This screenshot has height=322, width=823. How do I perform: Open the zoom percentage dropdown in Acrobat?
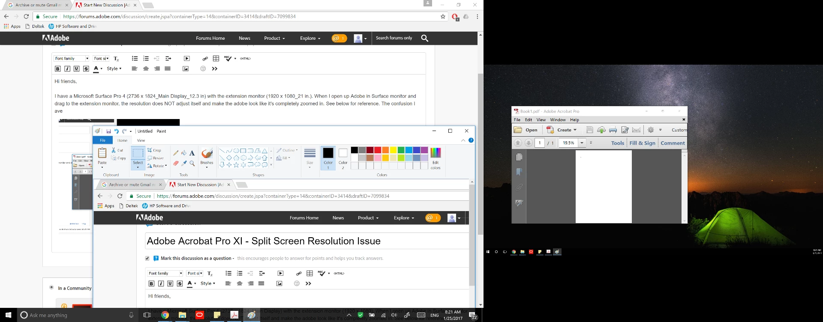pyautogui.click(x=582, y=143)
